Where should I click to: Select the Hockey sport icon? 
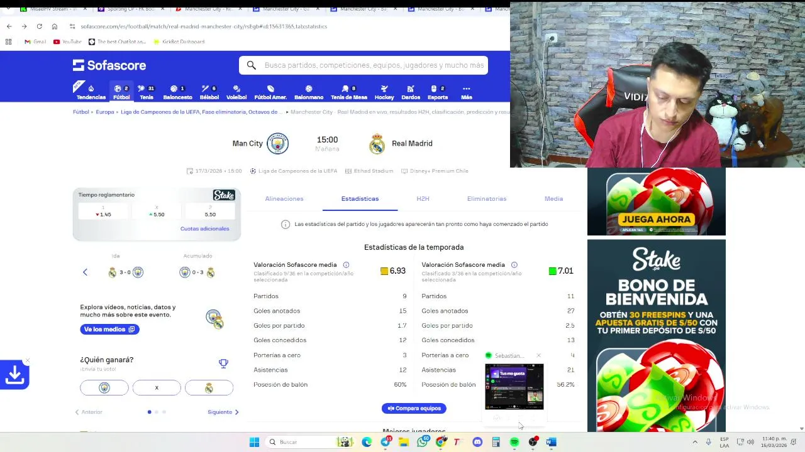pyautogui.click(x=384, y=92)
